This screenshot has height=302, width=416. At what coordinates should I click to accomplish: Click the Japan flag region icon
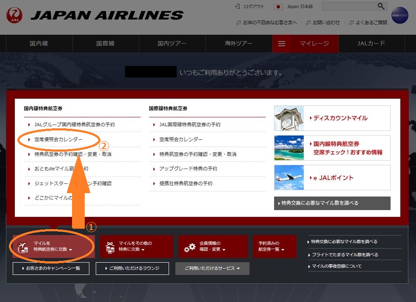[278, 7]
